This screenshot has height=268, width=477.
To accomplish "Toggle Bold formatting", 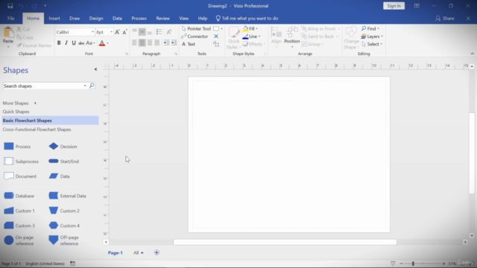I will pyautogui.click(x=59, y=43).
